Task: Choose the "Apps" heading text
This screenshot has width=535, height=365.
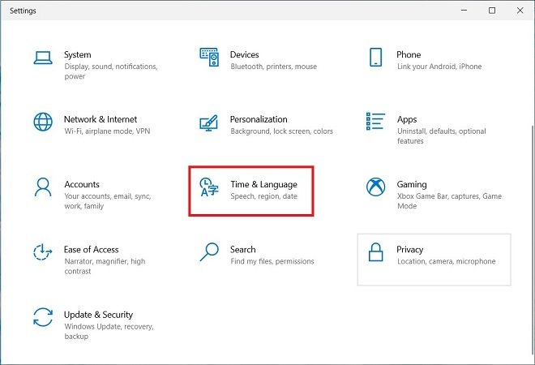Action: coord(407,119)
